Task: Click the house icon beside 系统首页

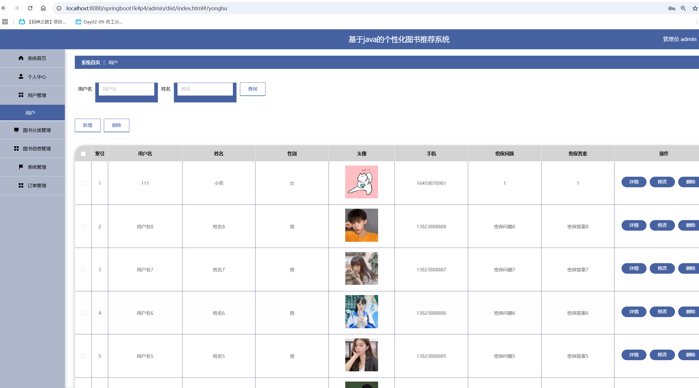Action: tap(21, 58)
